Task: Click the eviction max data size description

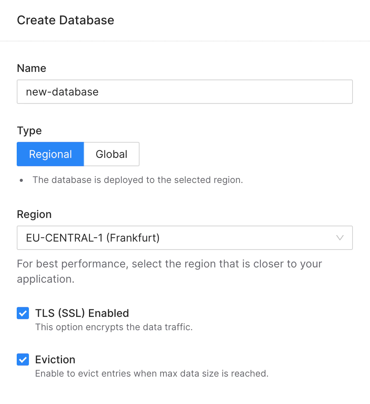Action: pos(152,374)
